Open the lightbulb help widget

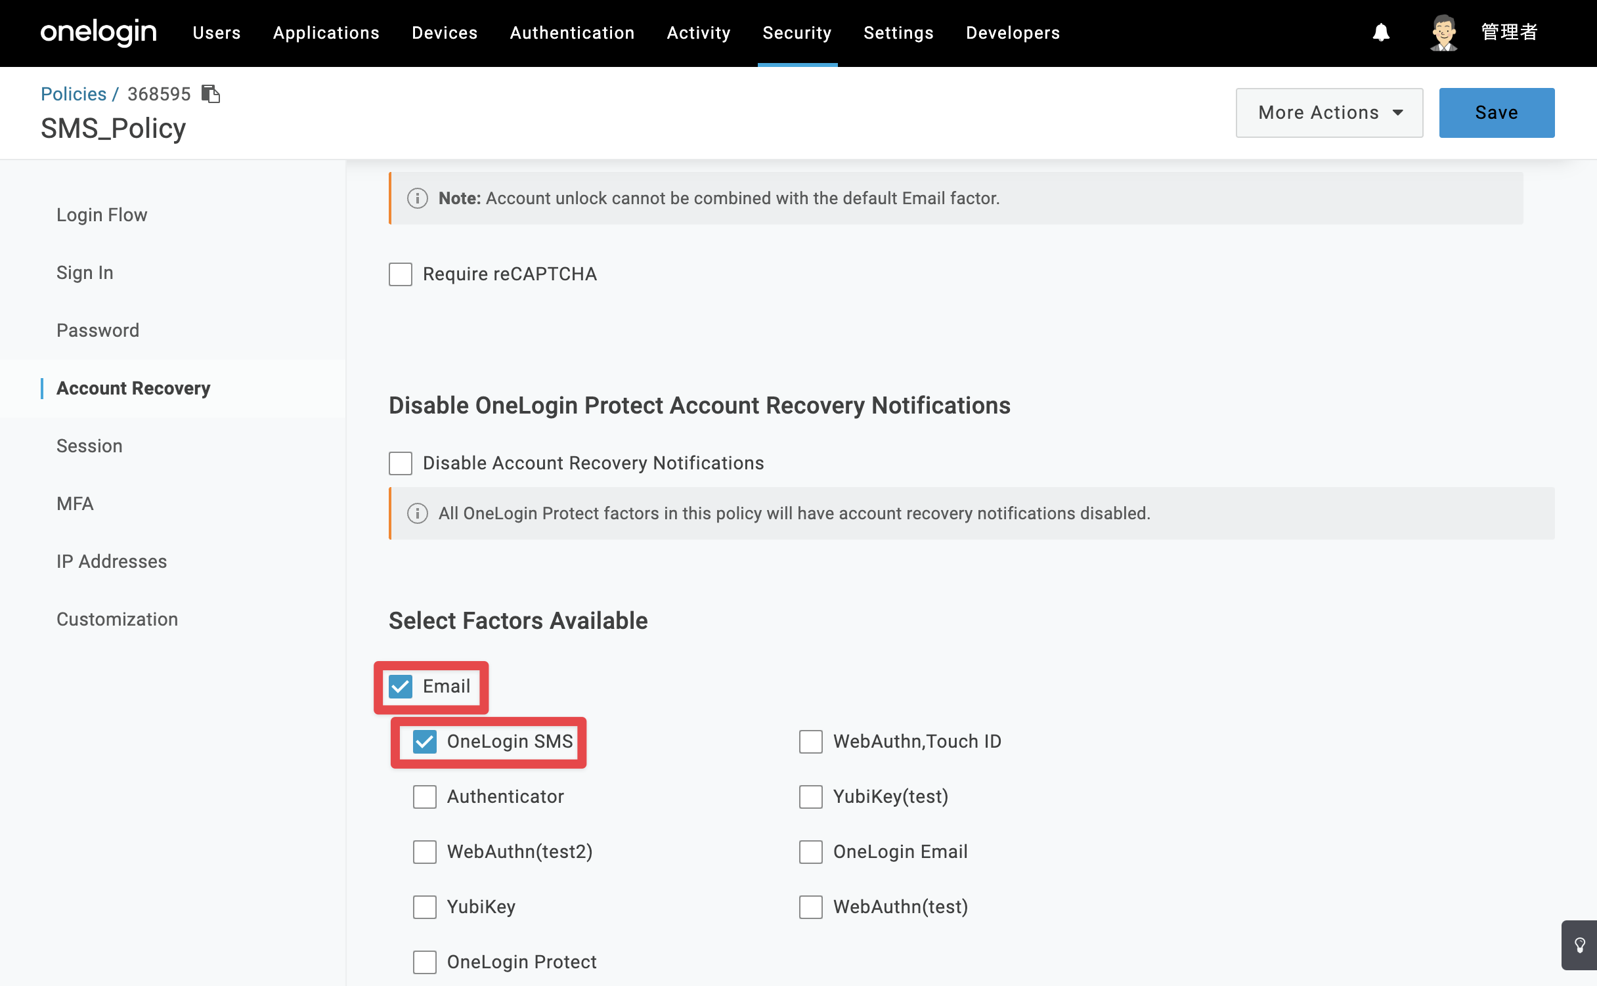pos(1579,945)
